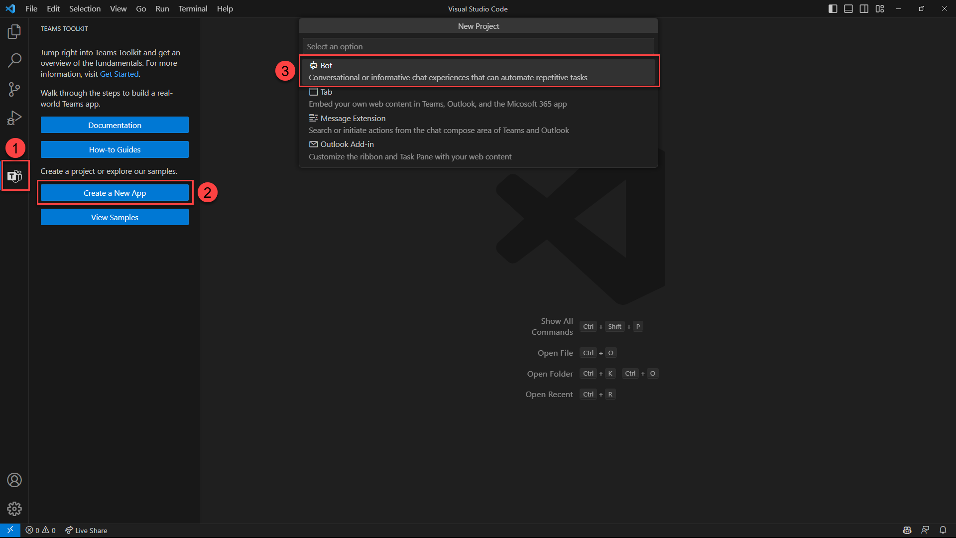Click the View Samples button
Image resolution: width=956 pixels, height=538 pixels.
(114, 217)
